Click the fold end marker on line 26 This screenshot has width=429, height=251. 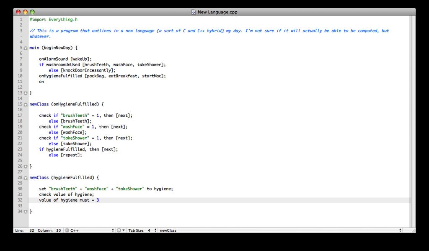point(26,166)
